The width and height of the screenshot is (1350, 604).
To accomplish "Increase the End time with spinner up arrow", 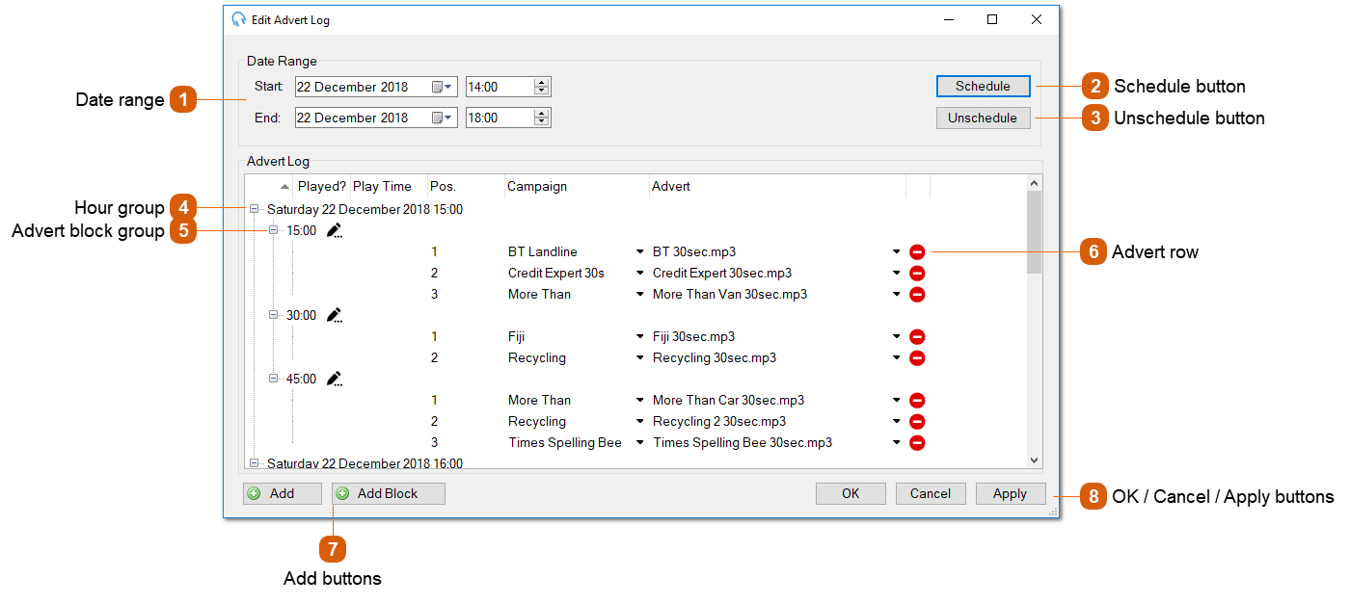I will 542,113.
